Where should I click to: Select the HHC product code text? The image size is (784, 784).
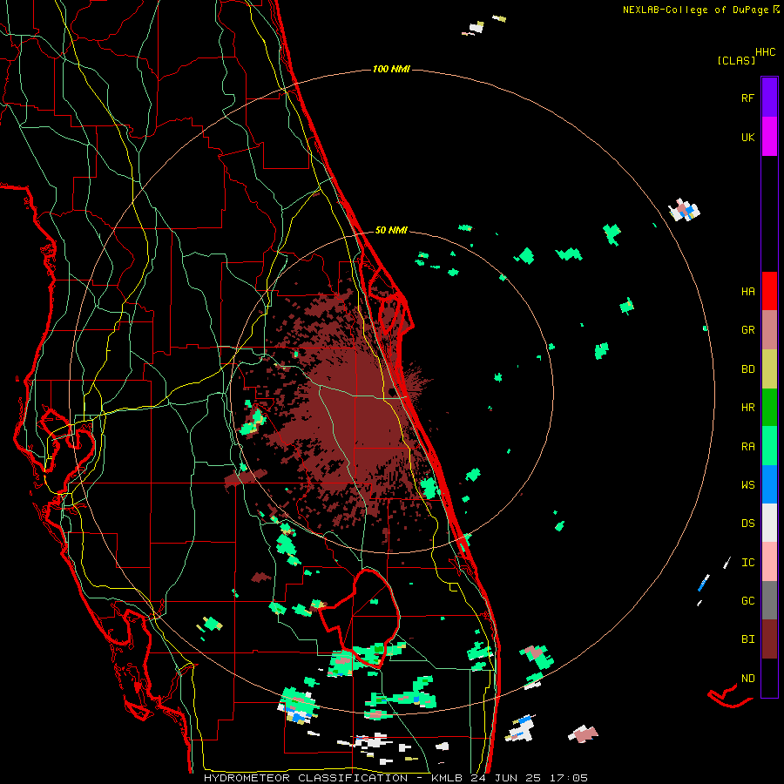766,52
